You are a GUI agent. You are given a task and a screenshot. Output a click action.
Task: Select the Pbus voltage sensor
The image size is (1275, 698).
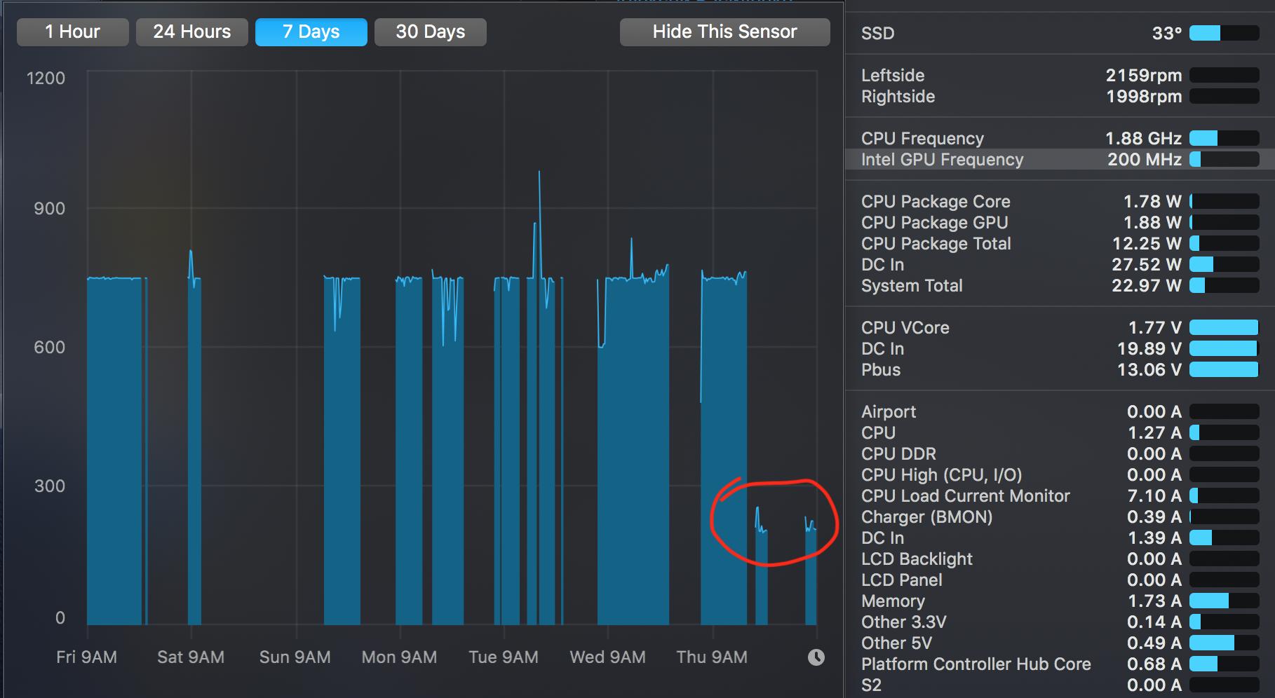coord(1060,369)
